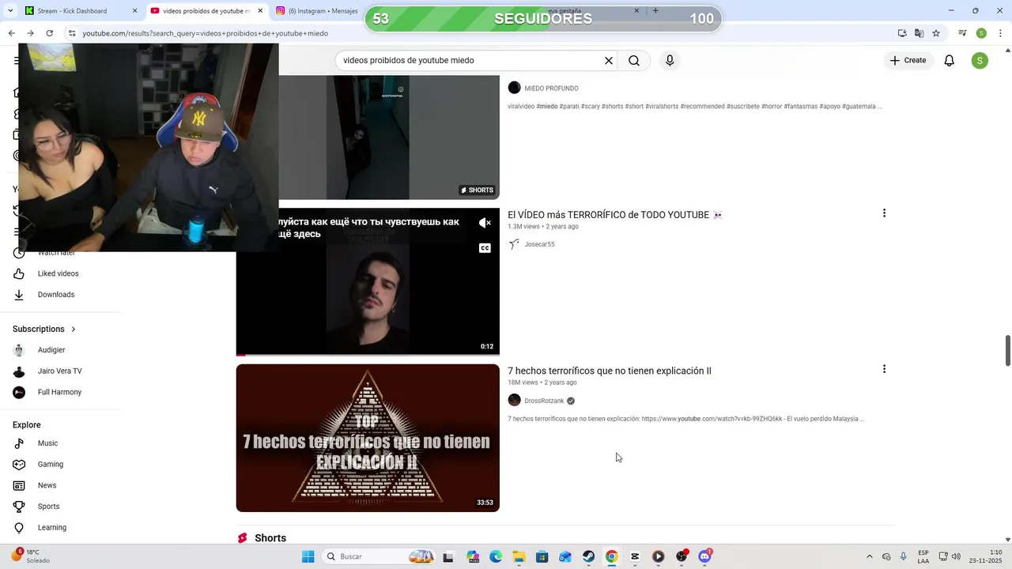Open Chrome media controls icon
Viewport: 1012px width, 569px height.
[x=962, y=33]
